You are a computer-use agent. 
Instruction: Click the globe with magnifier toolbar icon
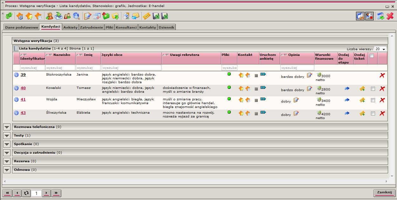click(76, 16)
